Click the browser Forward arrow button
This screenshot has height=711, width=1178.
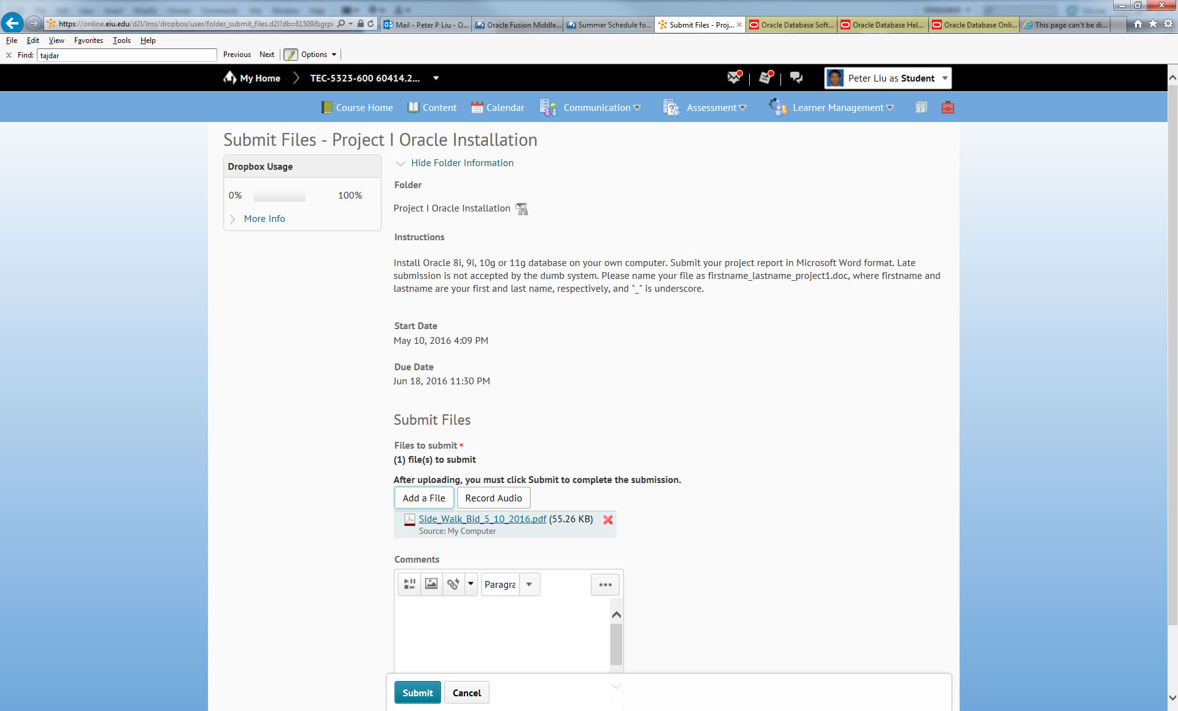point(34,23)
